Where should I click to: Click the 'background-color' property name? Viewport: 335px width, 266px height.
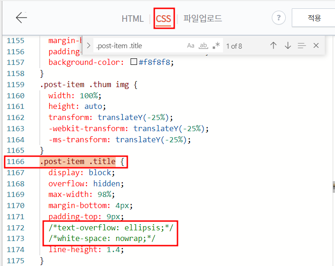84,63
